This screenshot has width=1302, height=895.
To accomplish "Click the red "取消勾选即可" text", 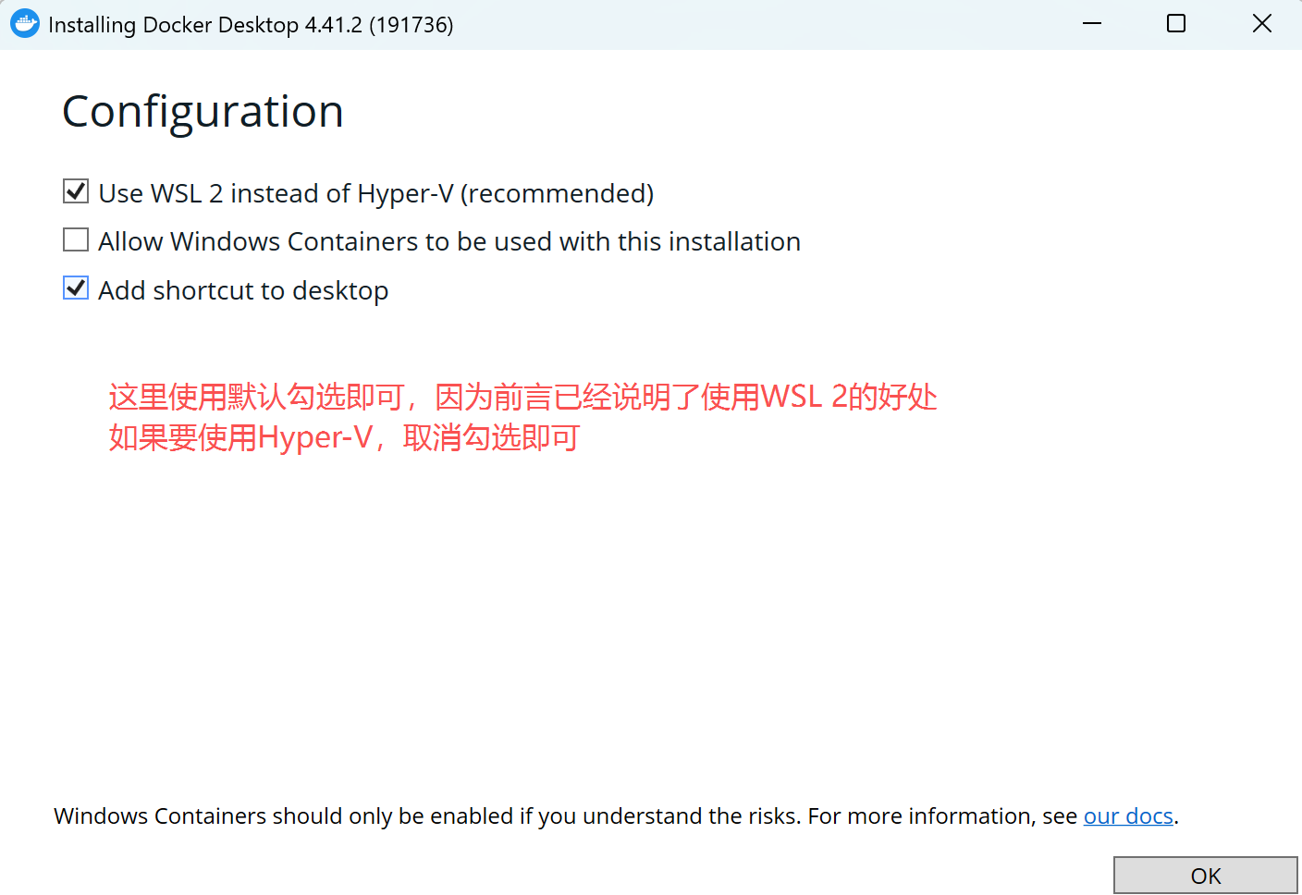I will [491, 437].
